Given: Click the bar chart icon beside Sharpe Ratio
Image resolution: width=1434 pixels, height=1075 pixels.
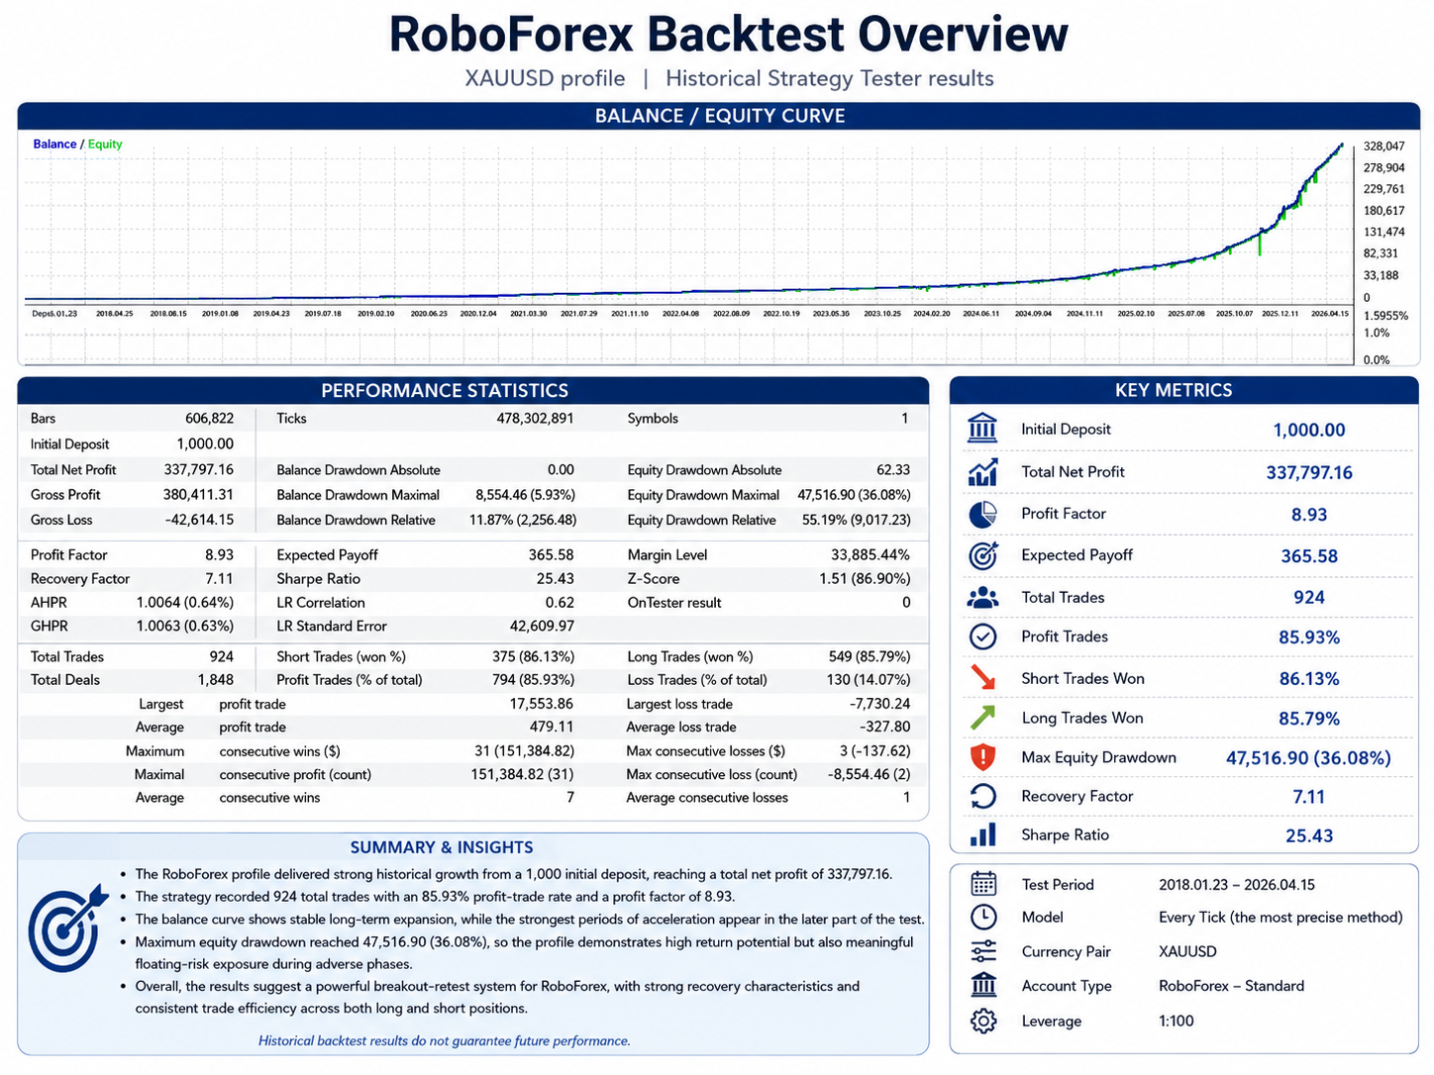Looking at the screenshot, I should (x=982, y=834).
